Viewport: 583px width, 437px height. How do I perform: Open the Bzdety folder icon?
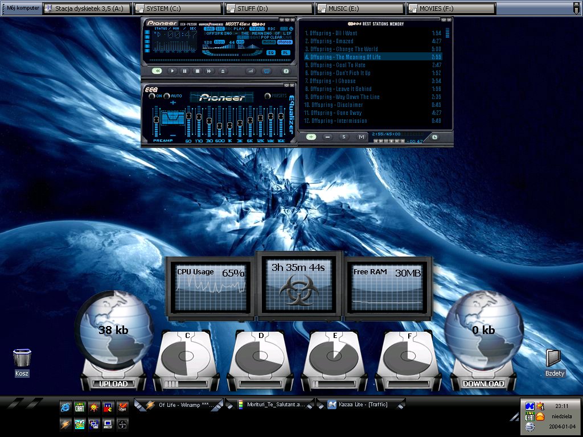point(555,362)
